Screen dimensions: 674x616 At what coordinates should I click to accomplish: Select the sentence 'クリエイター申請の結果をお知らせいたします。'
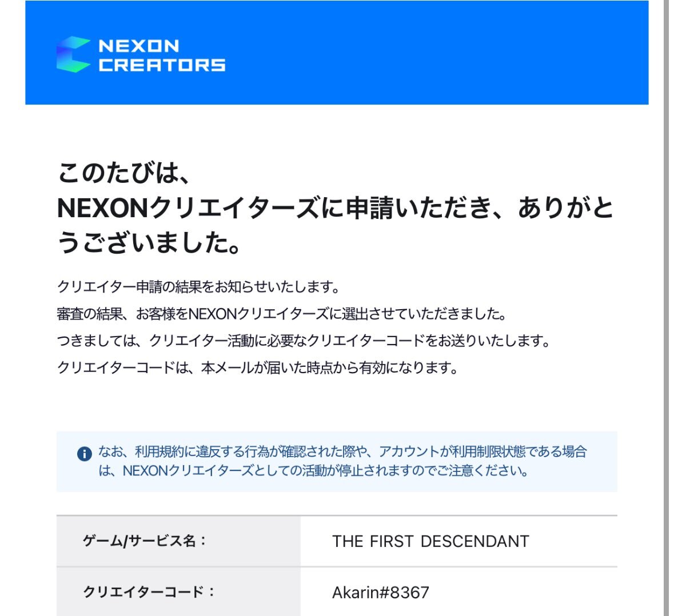[198, 286]
